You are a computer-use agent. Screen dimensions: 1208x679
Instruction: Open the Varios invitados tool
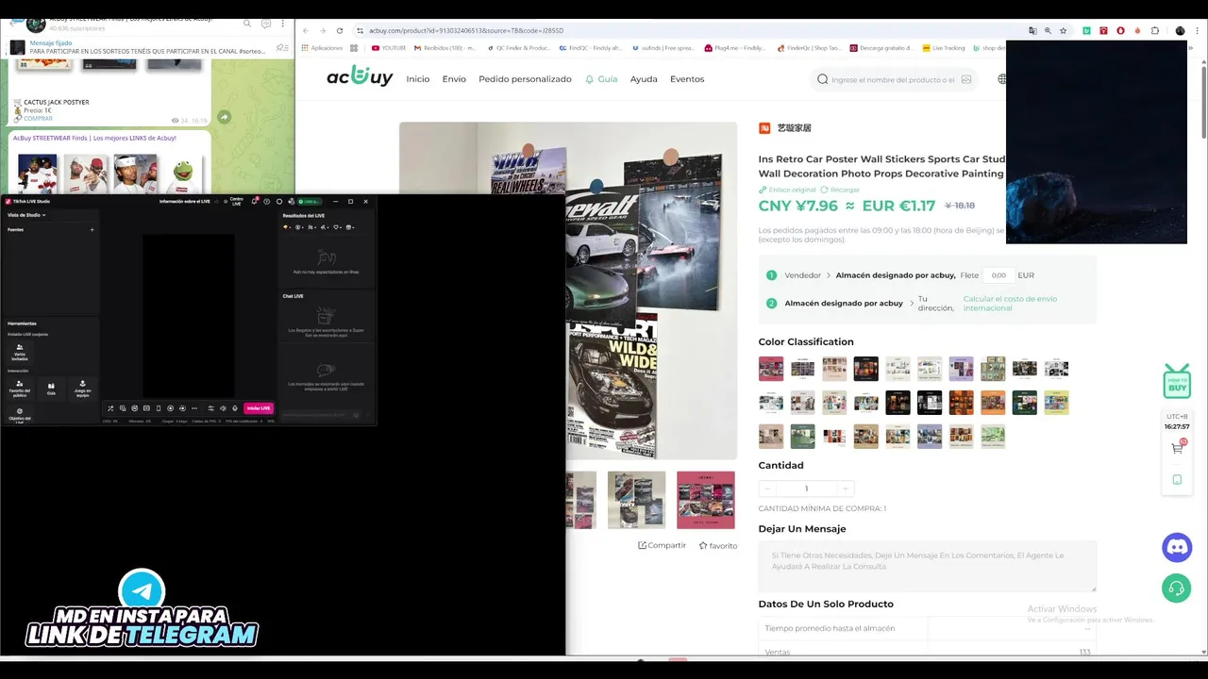(20, 351)
